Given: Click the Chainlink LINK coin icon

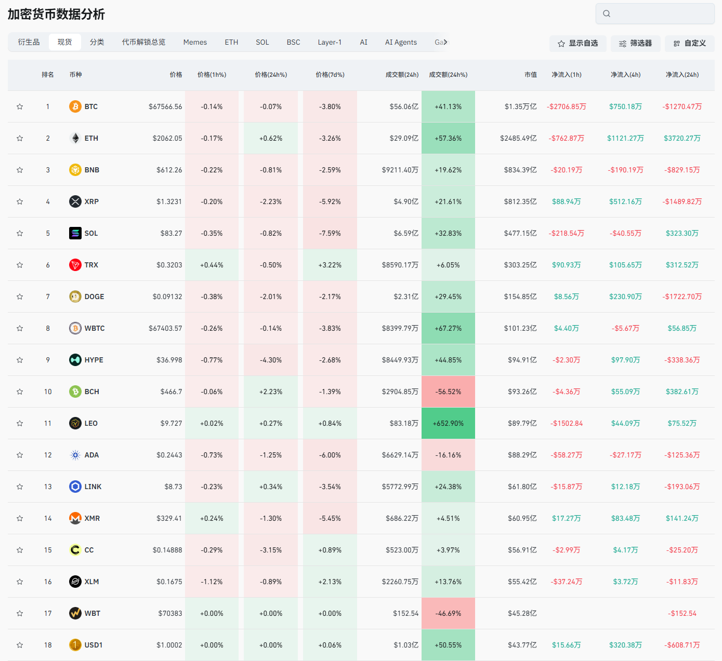Looking at the screenshot, I should (x=75, y=487).
